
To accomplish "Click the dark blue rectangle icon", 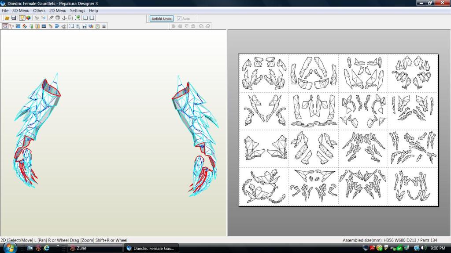I will [44, 26].
